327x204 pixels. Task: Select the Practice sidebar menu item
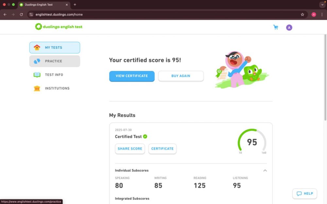tap(55, 61)
